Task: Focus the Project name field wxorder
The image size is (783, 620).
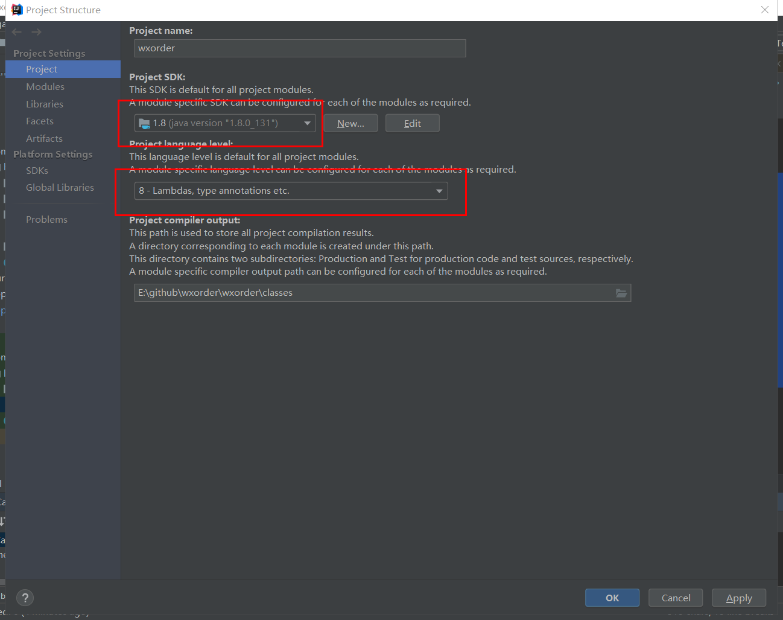Action: (x=300, y=48)
